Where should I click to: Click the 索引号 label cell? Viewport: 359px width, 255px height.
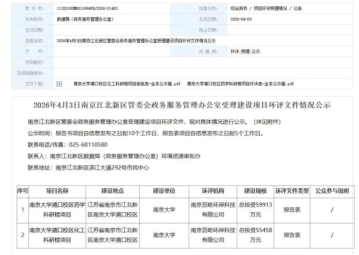(32, 8)
